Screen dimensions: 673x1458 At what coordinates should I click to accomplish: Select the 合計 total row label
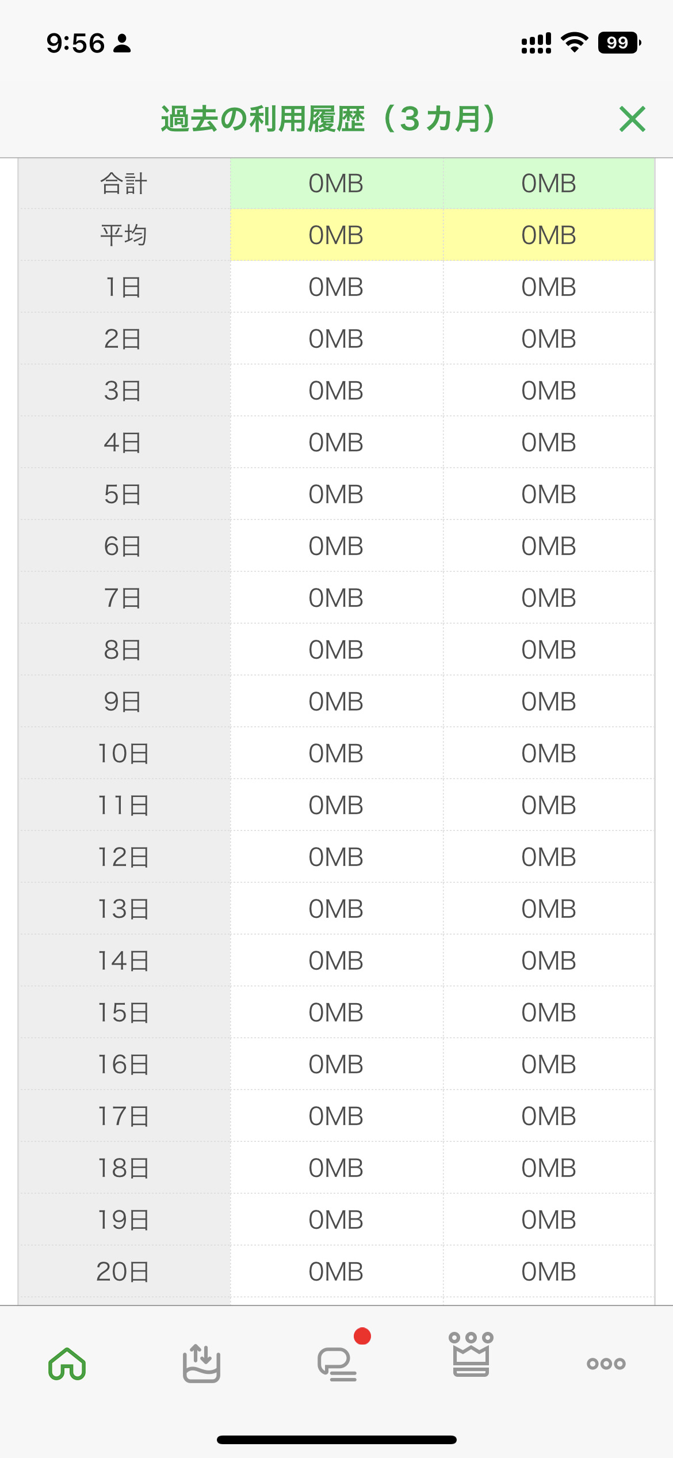point(124,184)
